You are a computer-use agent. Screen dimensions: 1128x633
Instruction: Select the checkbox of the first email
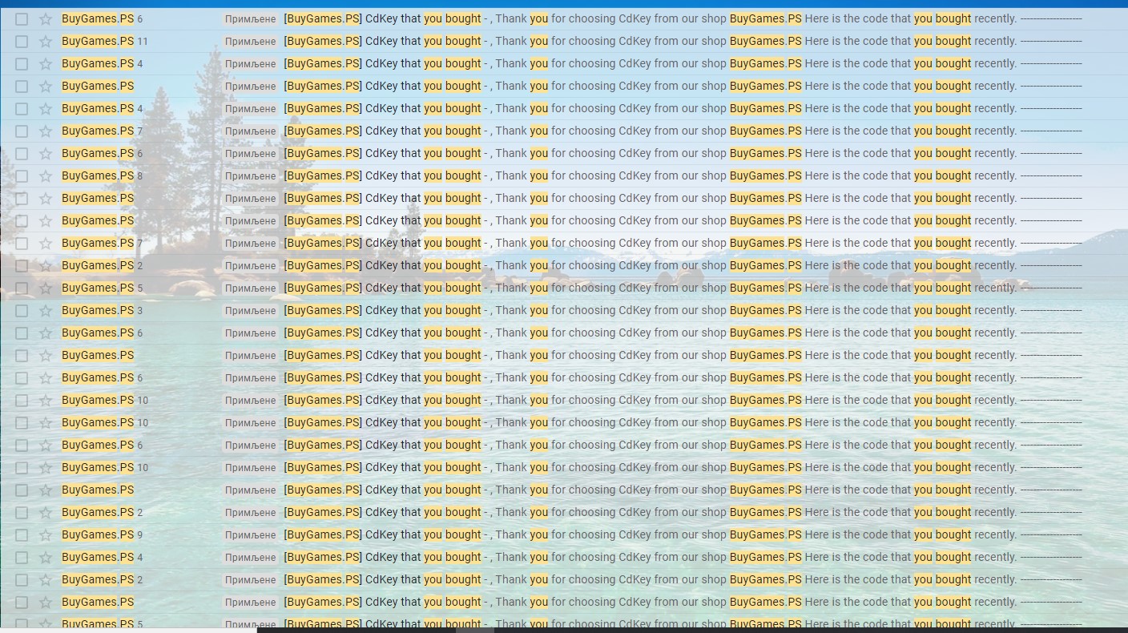point(22,18)
